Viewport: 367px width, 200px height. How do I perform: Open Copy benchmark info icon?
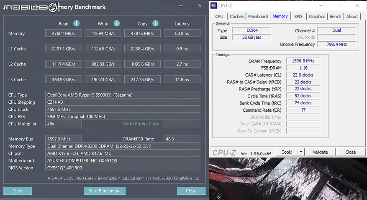point(155,23)
